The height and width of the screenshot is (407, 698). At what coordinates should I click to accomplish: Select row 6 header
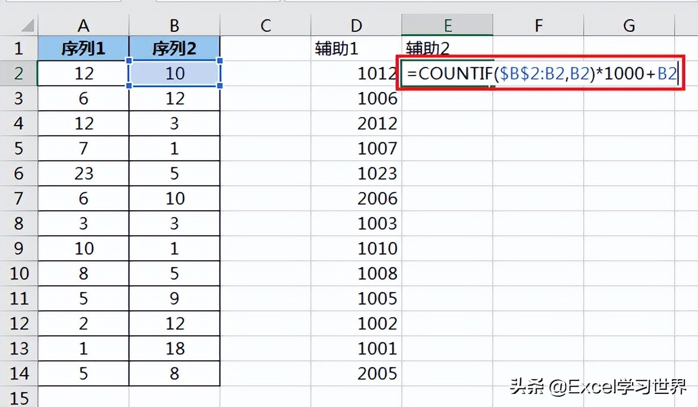(19, 173)
